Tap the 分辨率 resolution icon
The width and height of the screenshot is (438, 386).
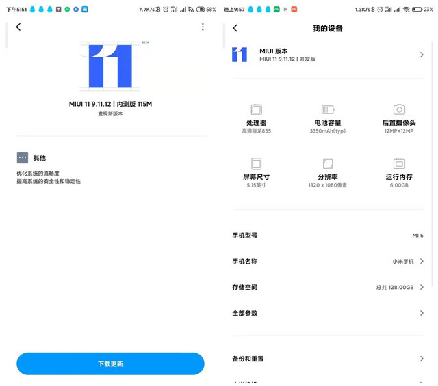328,164
